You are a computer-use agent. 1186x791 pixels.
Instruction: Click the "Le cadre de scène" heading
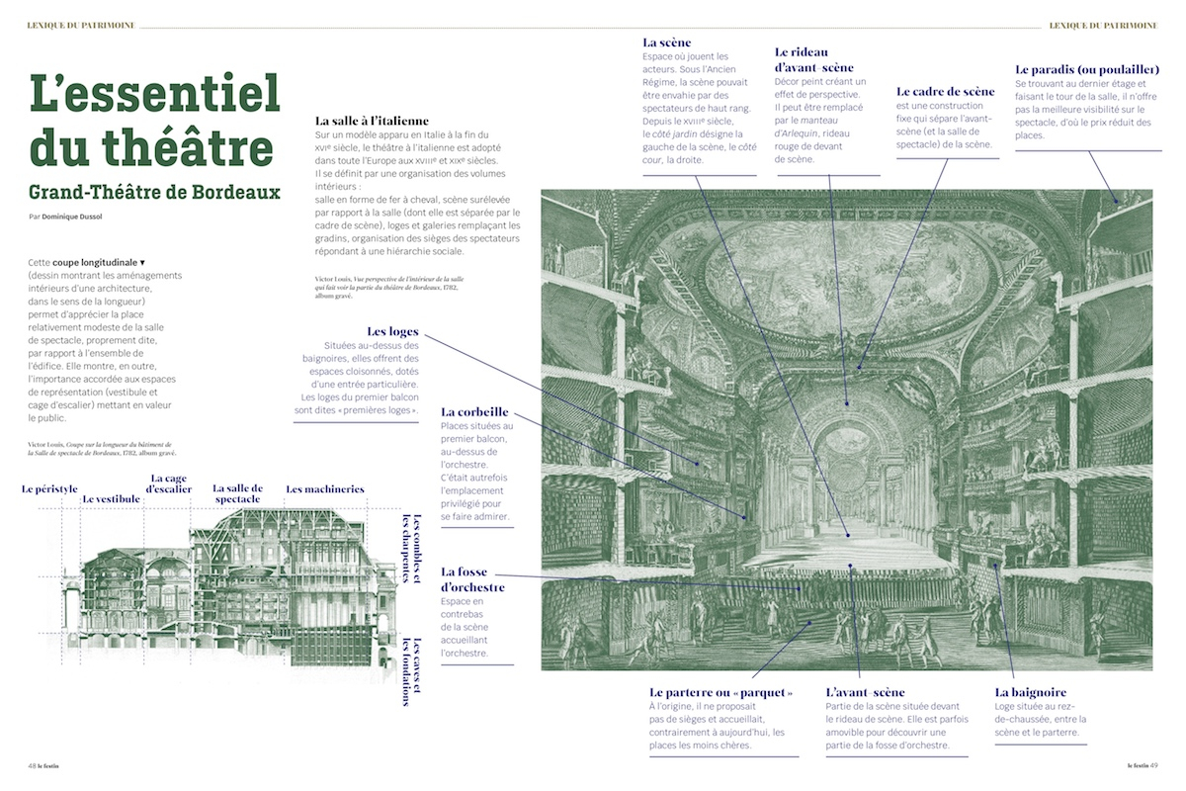[x=946, y=91]
